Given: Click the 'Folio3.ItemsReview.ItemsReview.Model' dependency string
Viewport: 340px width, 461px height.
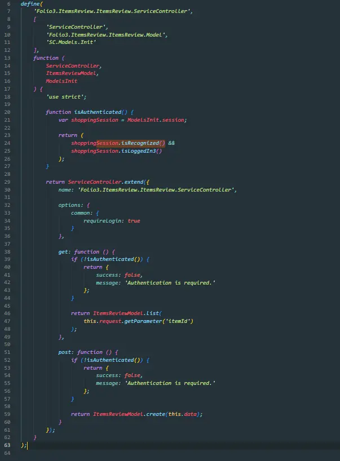Looking at the screenshot, I should click(106, 35).
